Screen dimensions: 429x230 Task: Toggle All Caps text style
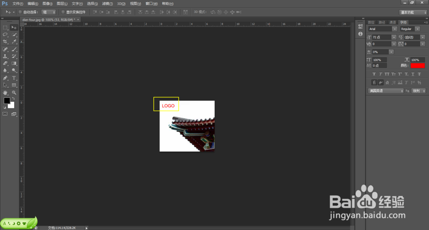tap(387, 74)
